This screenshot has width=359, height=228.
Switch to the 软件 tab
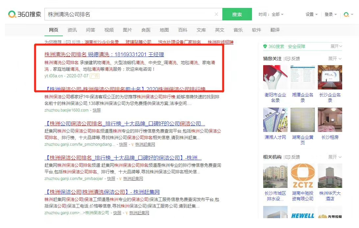(x=257, y=30)
